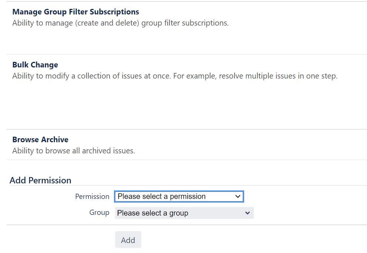Click the chevron arrow of Group dropdown
This screenshot has height=253, width=367.
[x=248, y=213]
